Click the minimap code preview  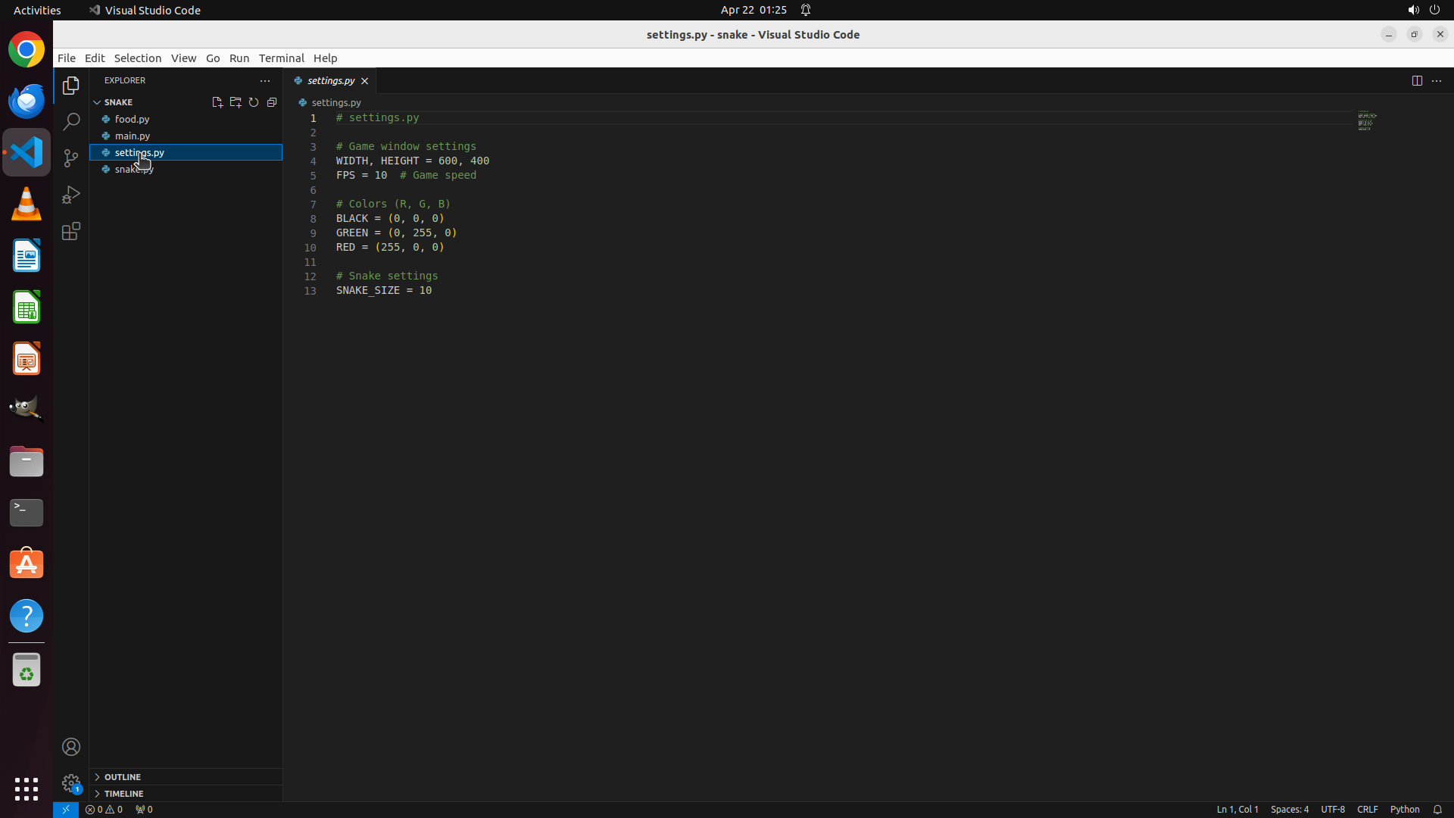pos(1367,121)
